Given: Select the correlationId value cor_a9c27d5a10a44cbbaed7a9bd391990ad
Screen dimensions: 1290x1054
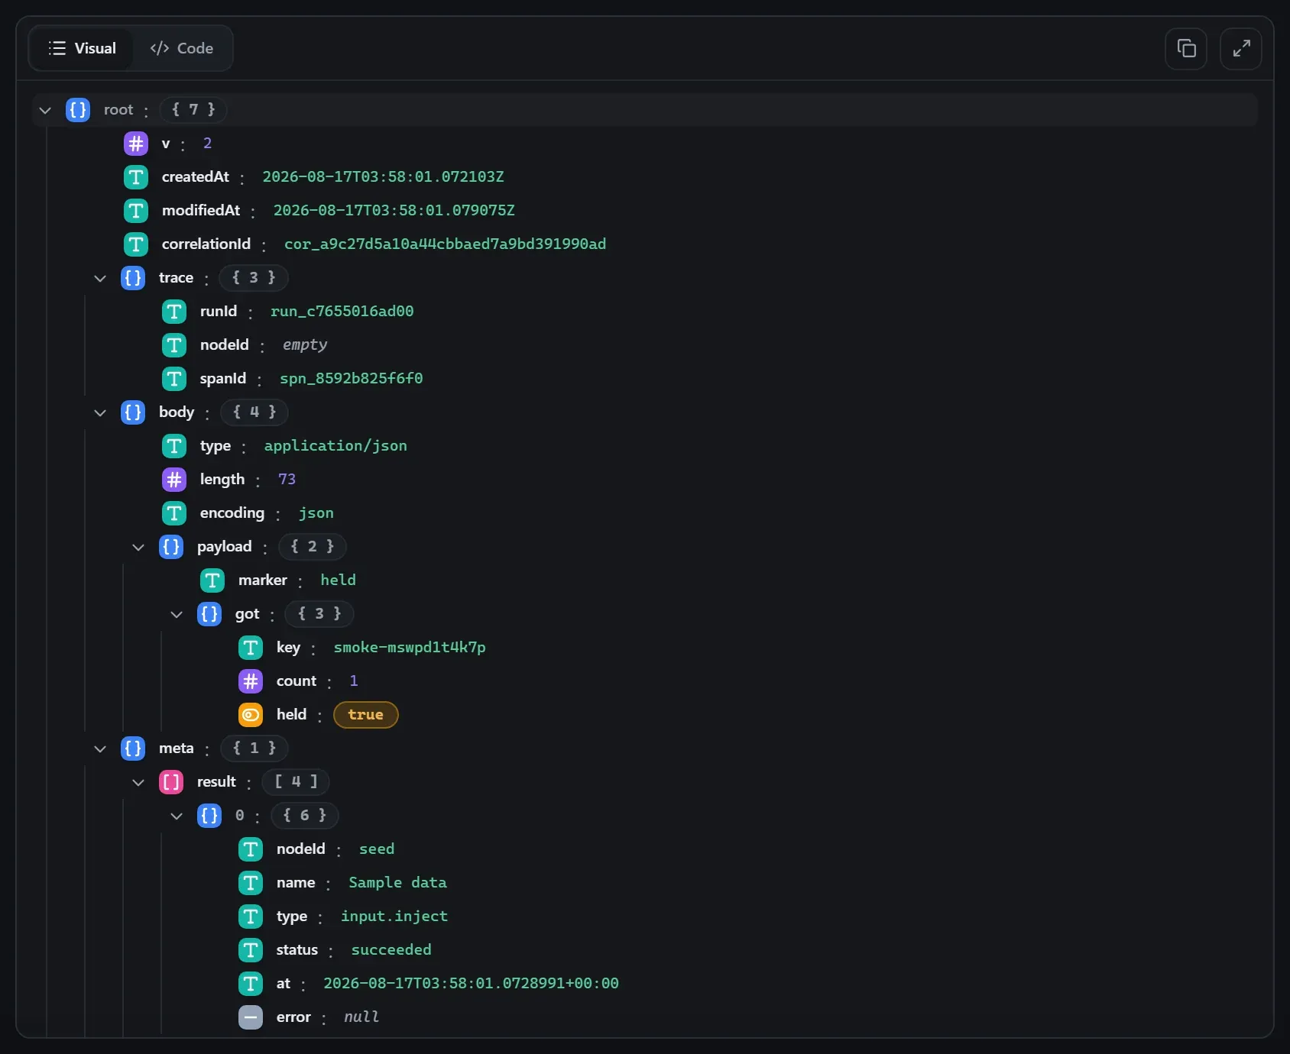Looking at the screenshot, I should click(x=445, y=244).
